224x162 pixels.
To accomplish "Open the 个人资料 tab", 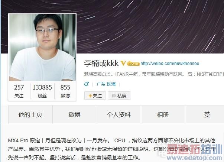I will click(x=119, y=114).
